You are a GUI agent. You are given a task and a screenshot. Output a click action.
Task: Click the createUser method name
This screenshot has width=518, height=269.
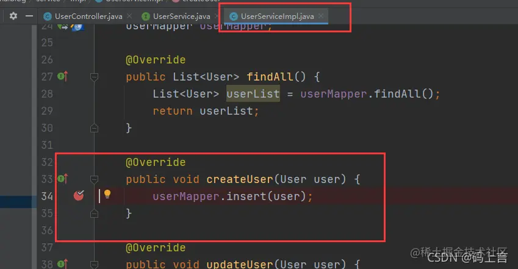[240, 179]
